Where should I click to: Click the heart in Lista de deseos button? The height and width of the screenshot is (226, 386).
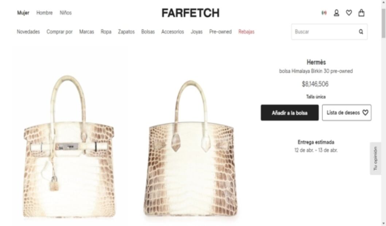pos(365,113)
